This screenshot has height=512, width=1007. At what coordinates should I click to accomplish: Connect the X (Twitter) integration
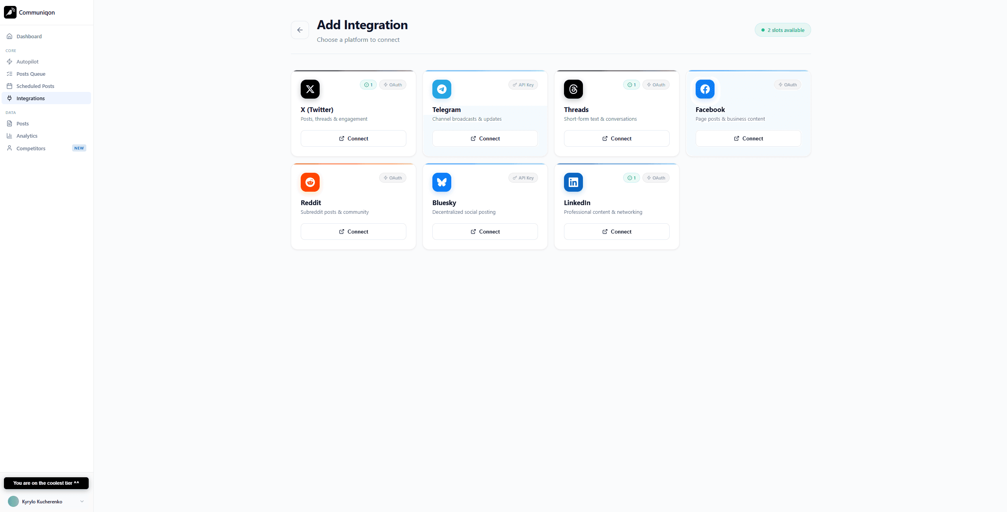353,138
